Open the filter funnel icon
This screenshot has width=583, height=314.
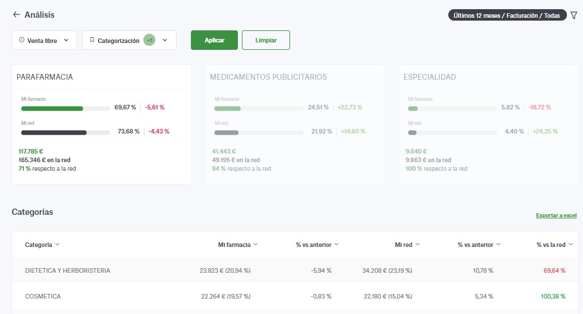[x=574, y=15]
